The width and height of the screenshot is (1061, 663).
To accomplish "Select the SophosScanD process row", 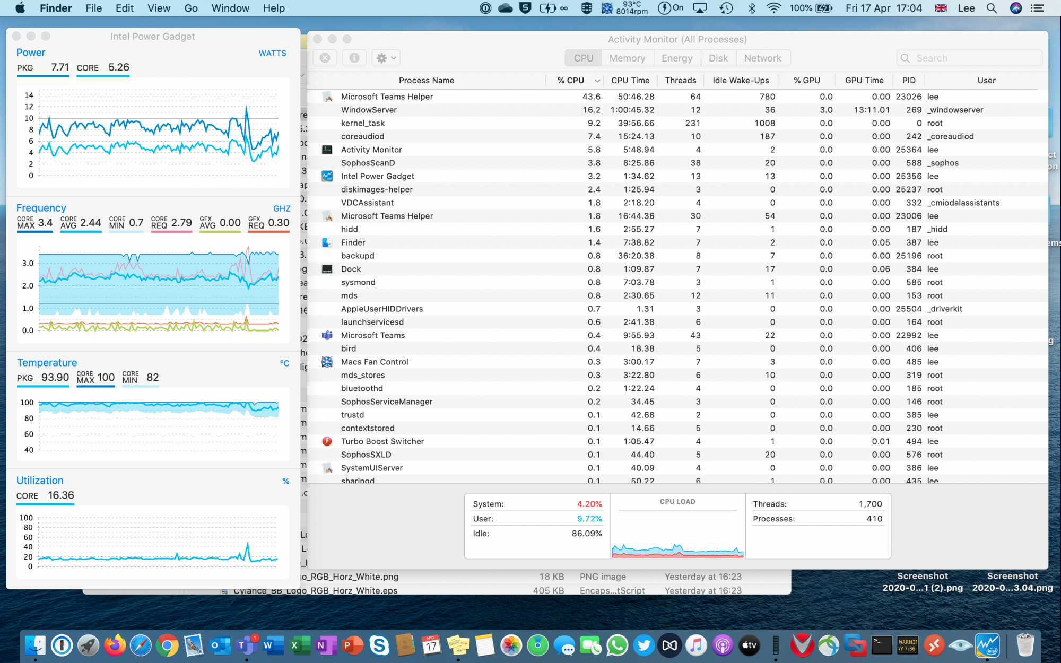I will (x=677, y=163).
